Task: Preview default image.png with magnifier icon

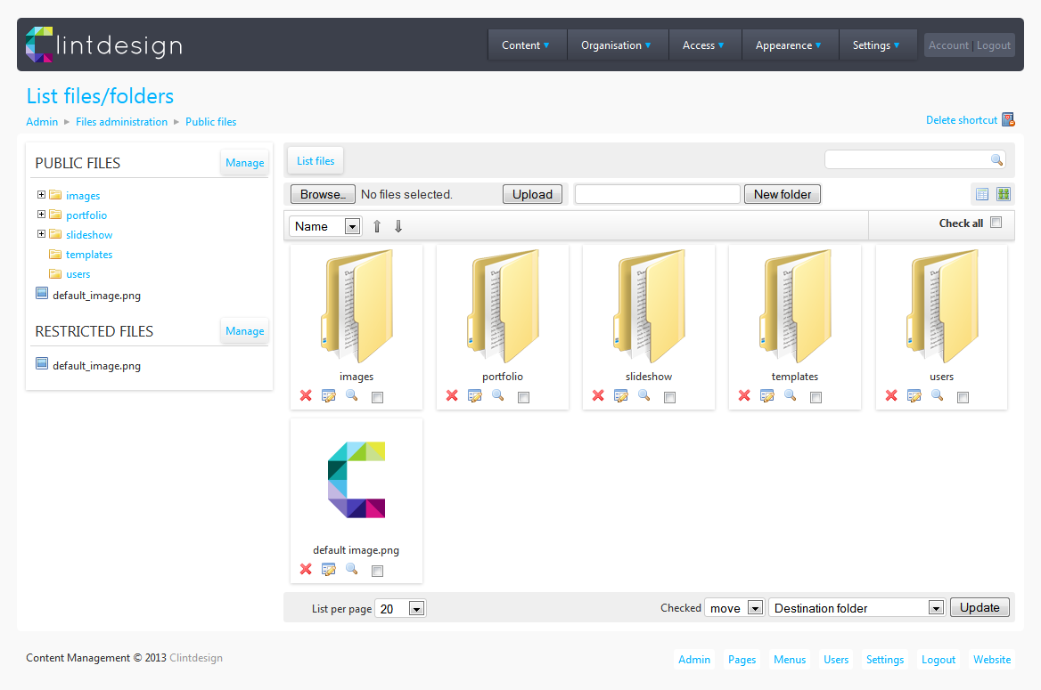Action: [352, 569]
